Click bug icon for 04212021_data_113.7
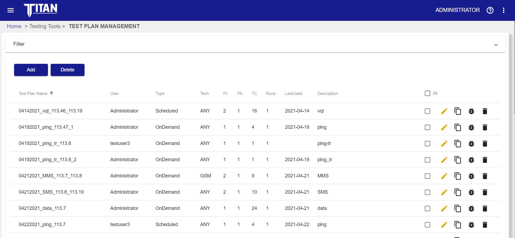The height and width of the screenshot is (238, 515). pos(471,209)
